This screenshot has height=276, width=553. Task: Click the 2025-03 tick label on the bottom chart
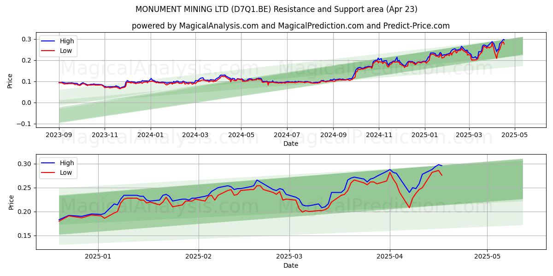[x=290, y=258]
